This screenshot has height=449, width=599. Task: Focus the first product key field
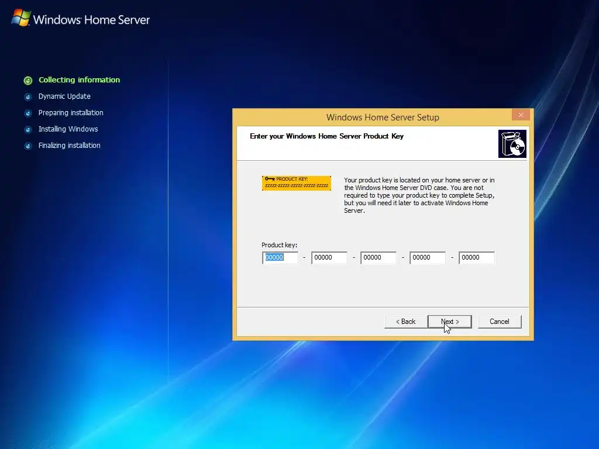pyautogui.click(x=280, y=257)
